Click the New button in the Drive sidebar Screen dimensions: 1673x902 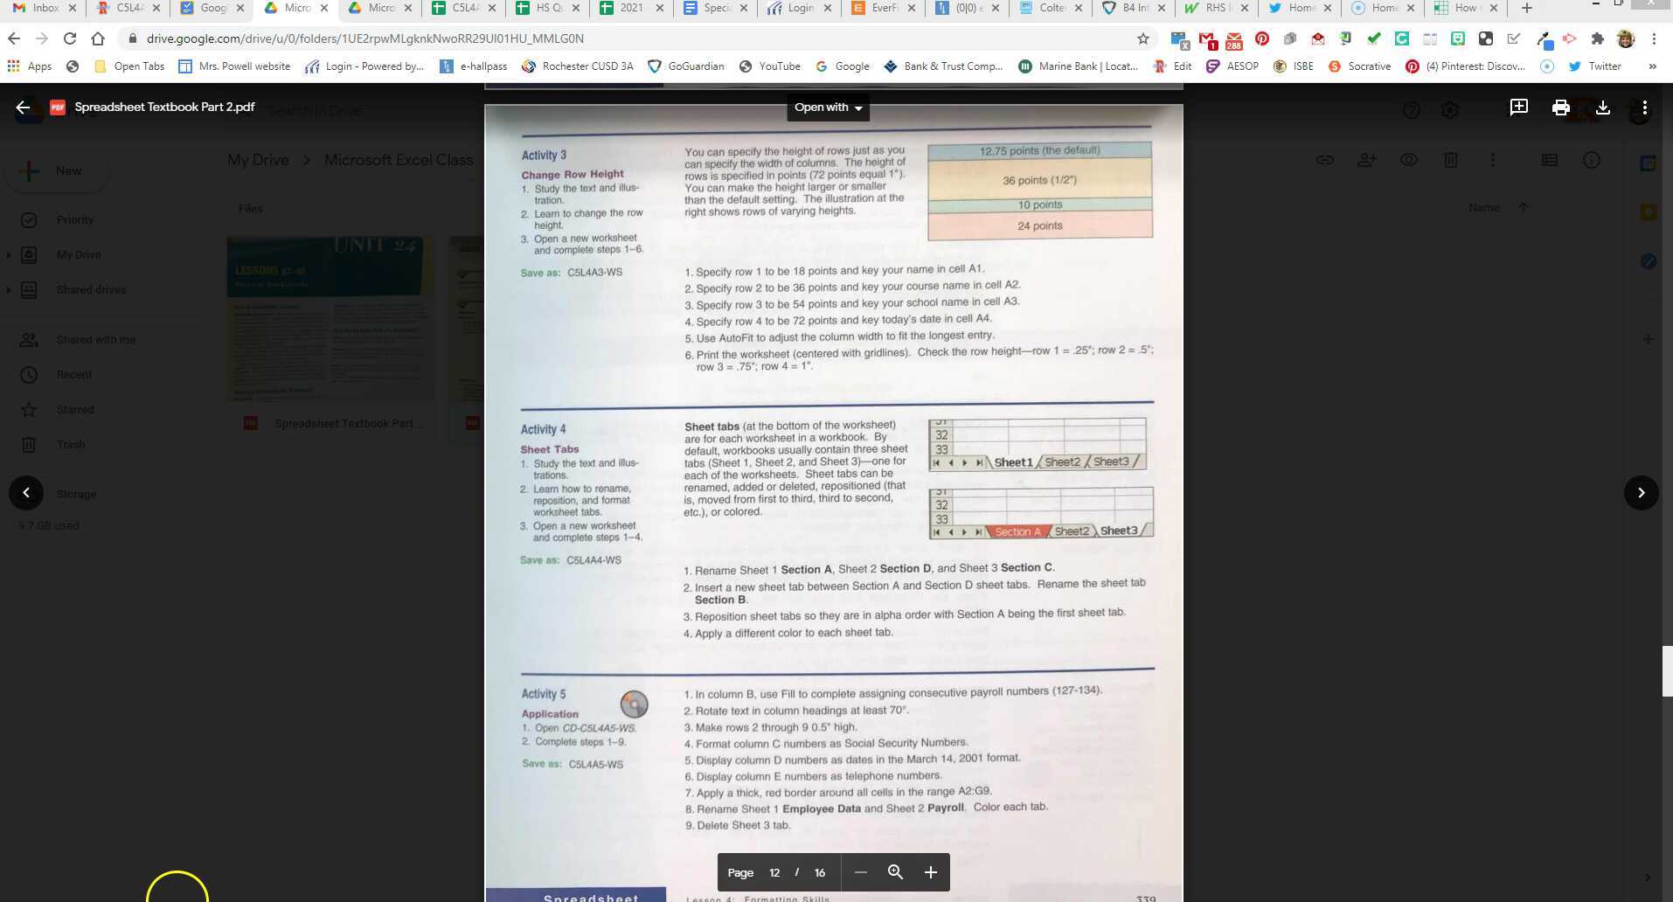56,170
